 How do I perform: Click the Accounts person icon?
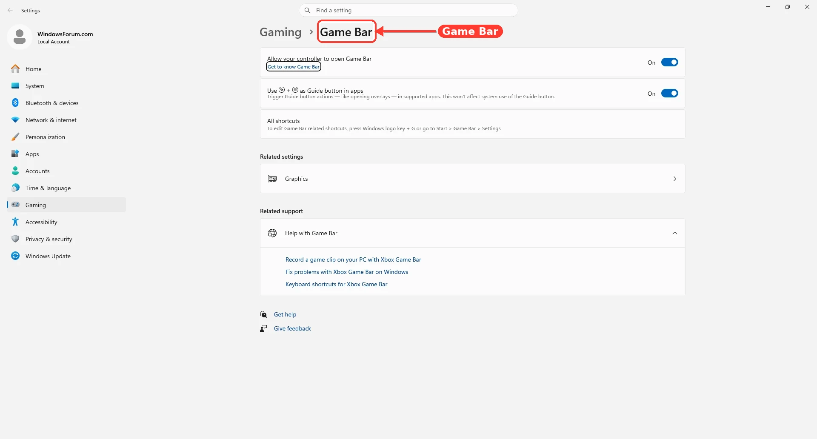pyautogui.click(x=15, y=171)
